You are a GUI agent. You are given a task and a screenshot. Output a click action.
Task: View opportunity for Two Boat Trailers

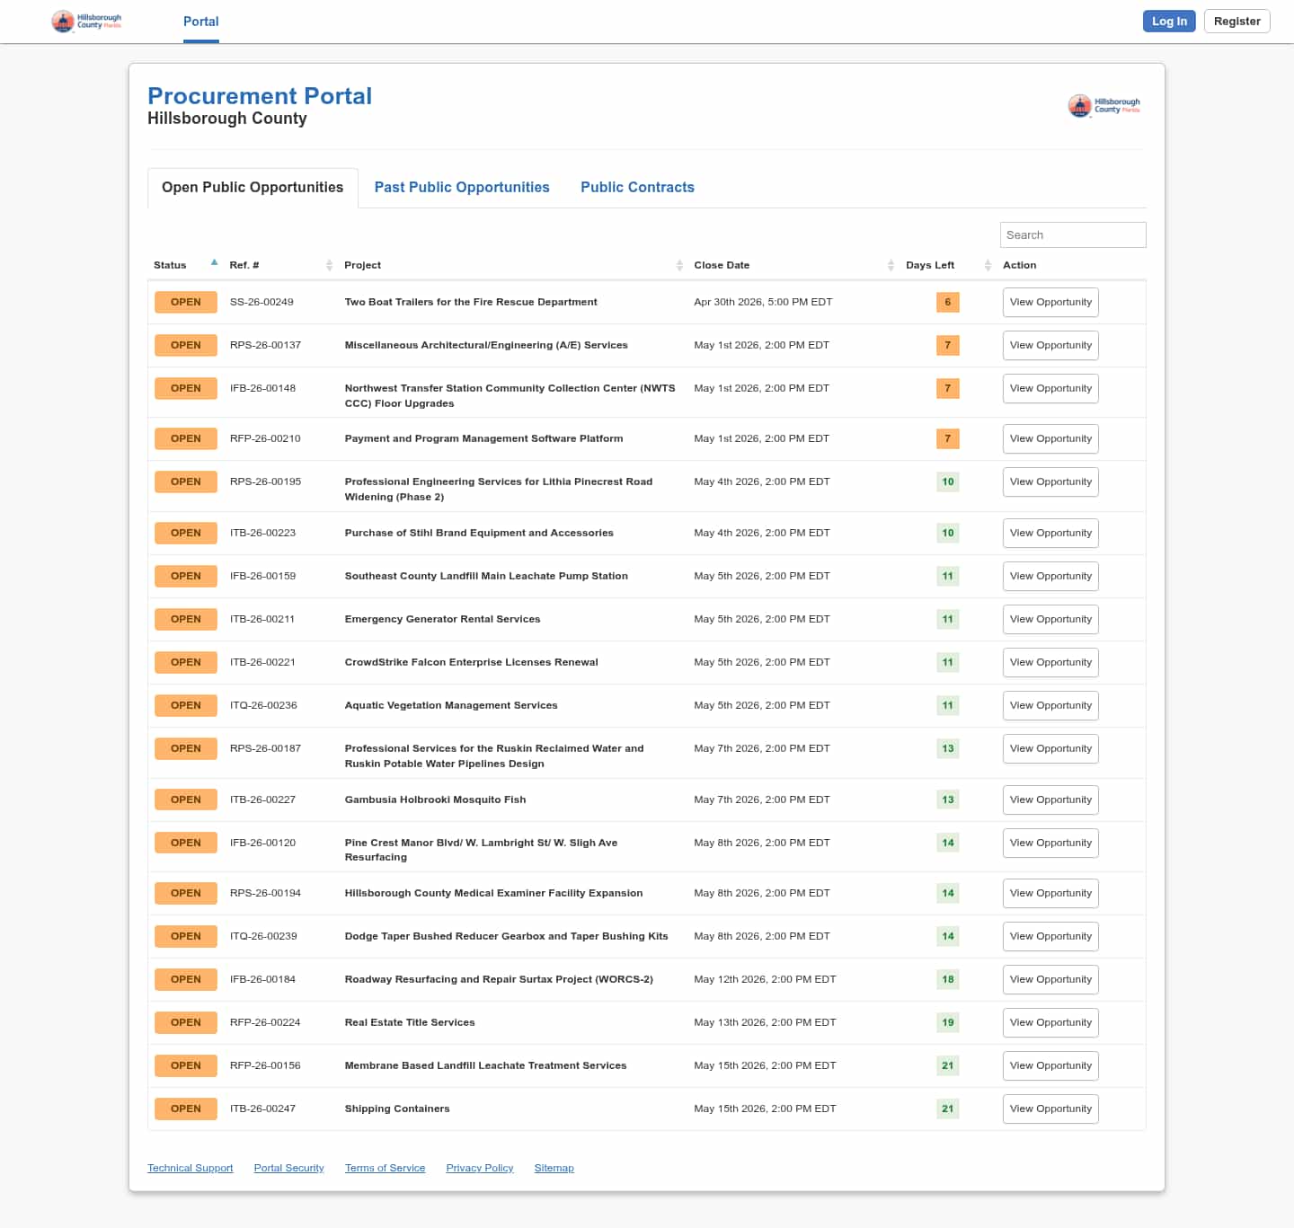click(x=1050, y=303)
